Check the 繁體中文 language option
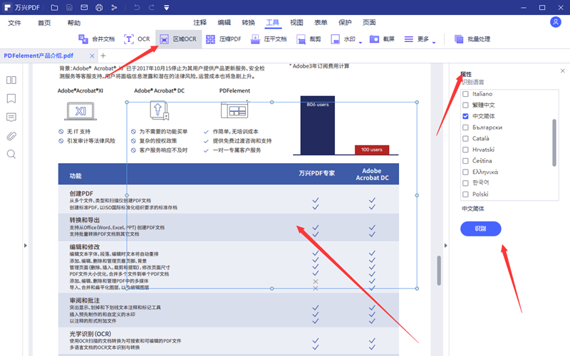Image resolution: width=570 pixels, height=356 pixels. tap(466, 105)
